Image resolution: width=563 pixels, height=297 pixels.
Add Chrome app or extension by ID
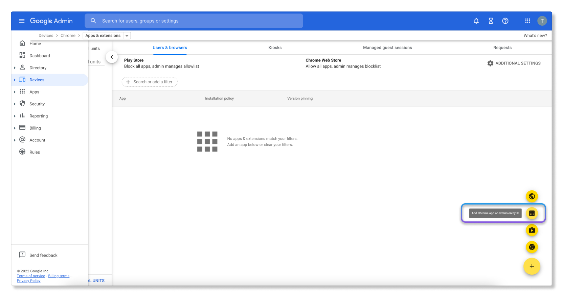(532, 213)
